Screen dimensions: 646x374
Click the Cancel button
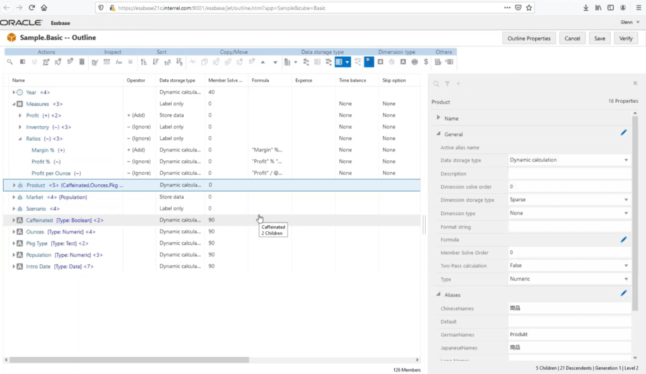pos(572,38)
